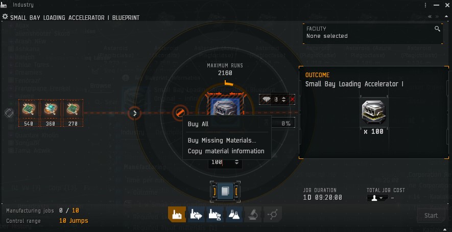
Task: Select the Invention microscope icon
Action: (x=253, y=215)
